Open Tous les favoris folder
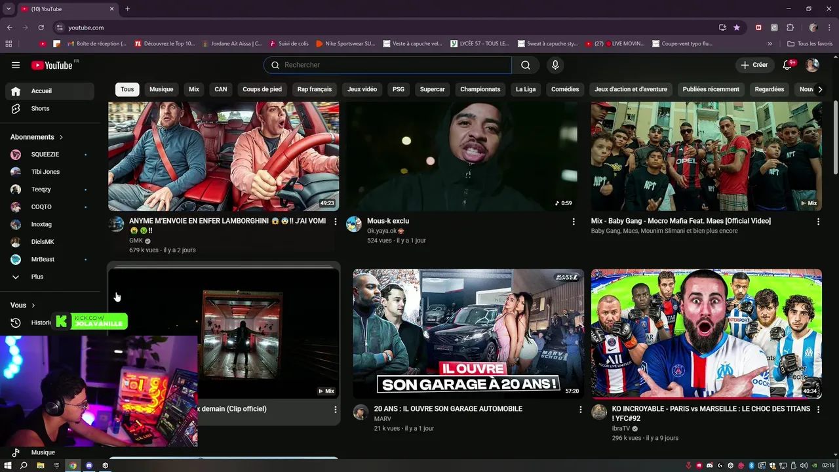 tap(810, 44)
